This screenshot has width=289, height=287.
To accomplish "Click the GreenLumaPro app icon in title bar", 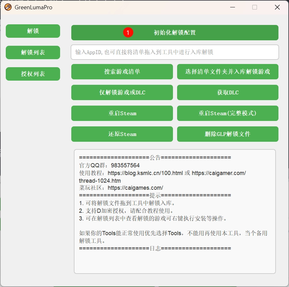I will tap(8, 7).
